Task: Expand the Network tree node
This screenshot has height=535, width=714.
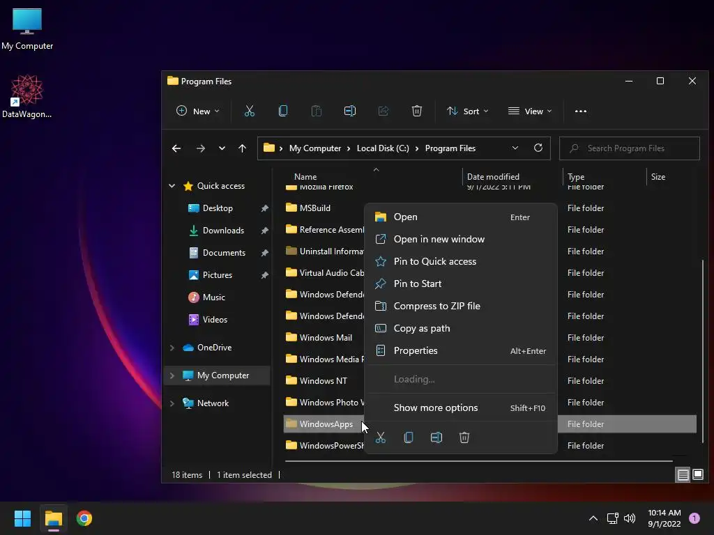Action: pyautogui.click(x=172, y=403)
